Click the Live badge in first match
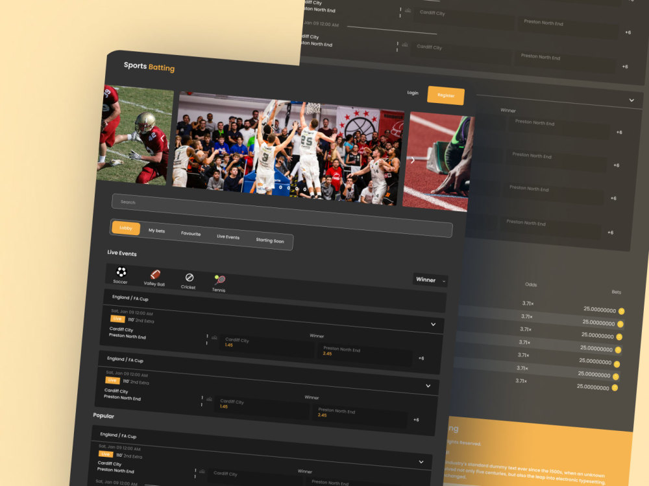This screenshot has width=649, height=486. (117, 319)
